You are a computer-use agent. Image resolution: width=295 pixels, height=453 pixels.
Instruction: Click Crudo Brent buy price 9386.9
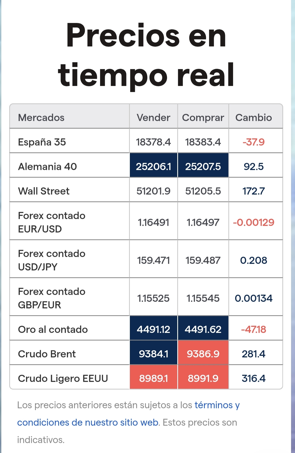[203, 354]
